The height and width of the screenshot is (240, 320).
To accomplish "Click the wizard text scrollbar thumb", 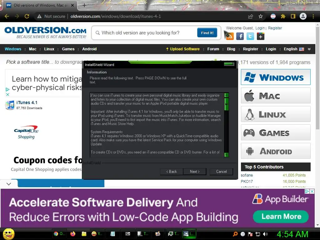I will coord(226,104).
